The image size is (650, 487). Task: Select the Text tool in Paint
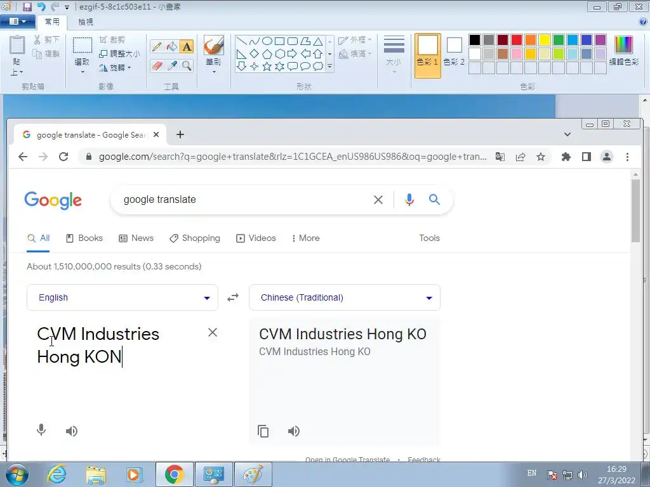click(x=187, y=46)
